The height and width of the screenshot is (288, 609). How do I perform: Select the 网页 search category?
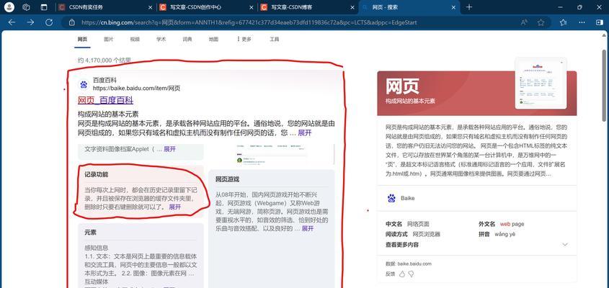(x=82, y=39)
